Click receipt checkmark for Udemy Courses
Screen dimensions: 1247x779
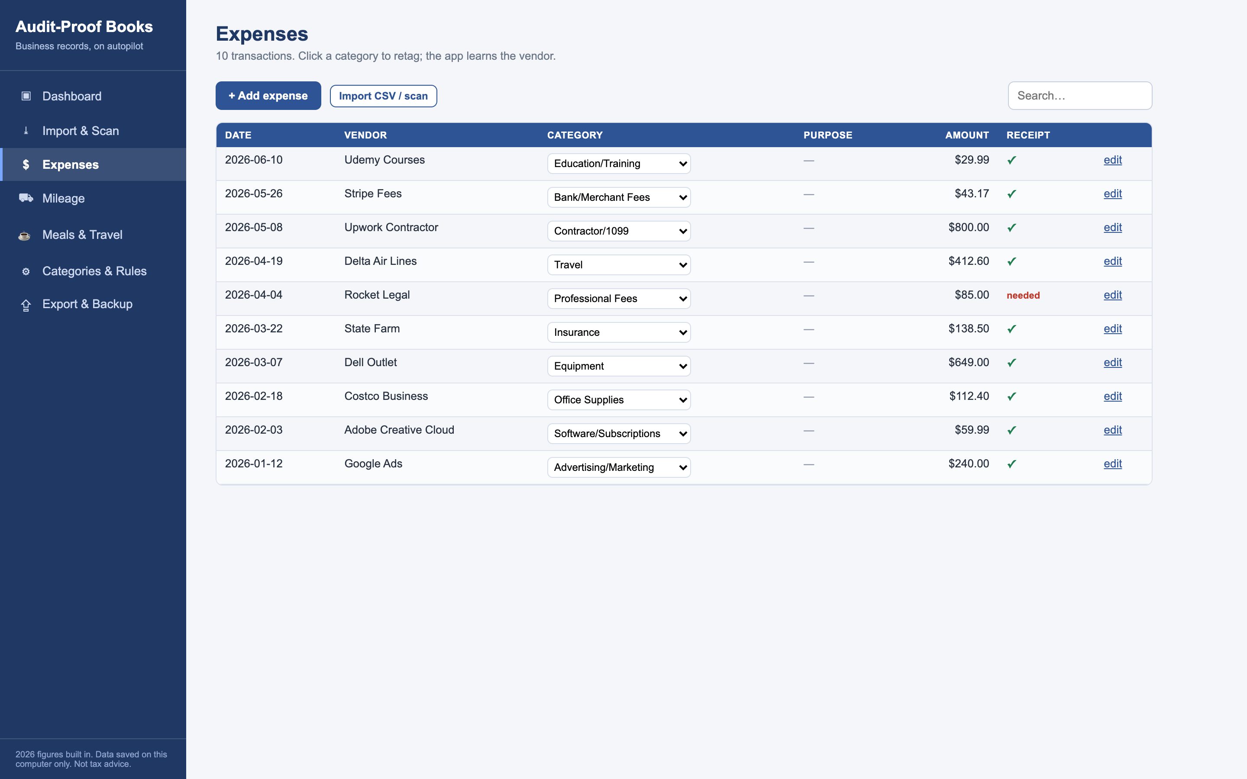tap(1011, 160)
